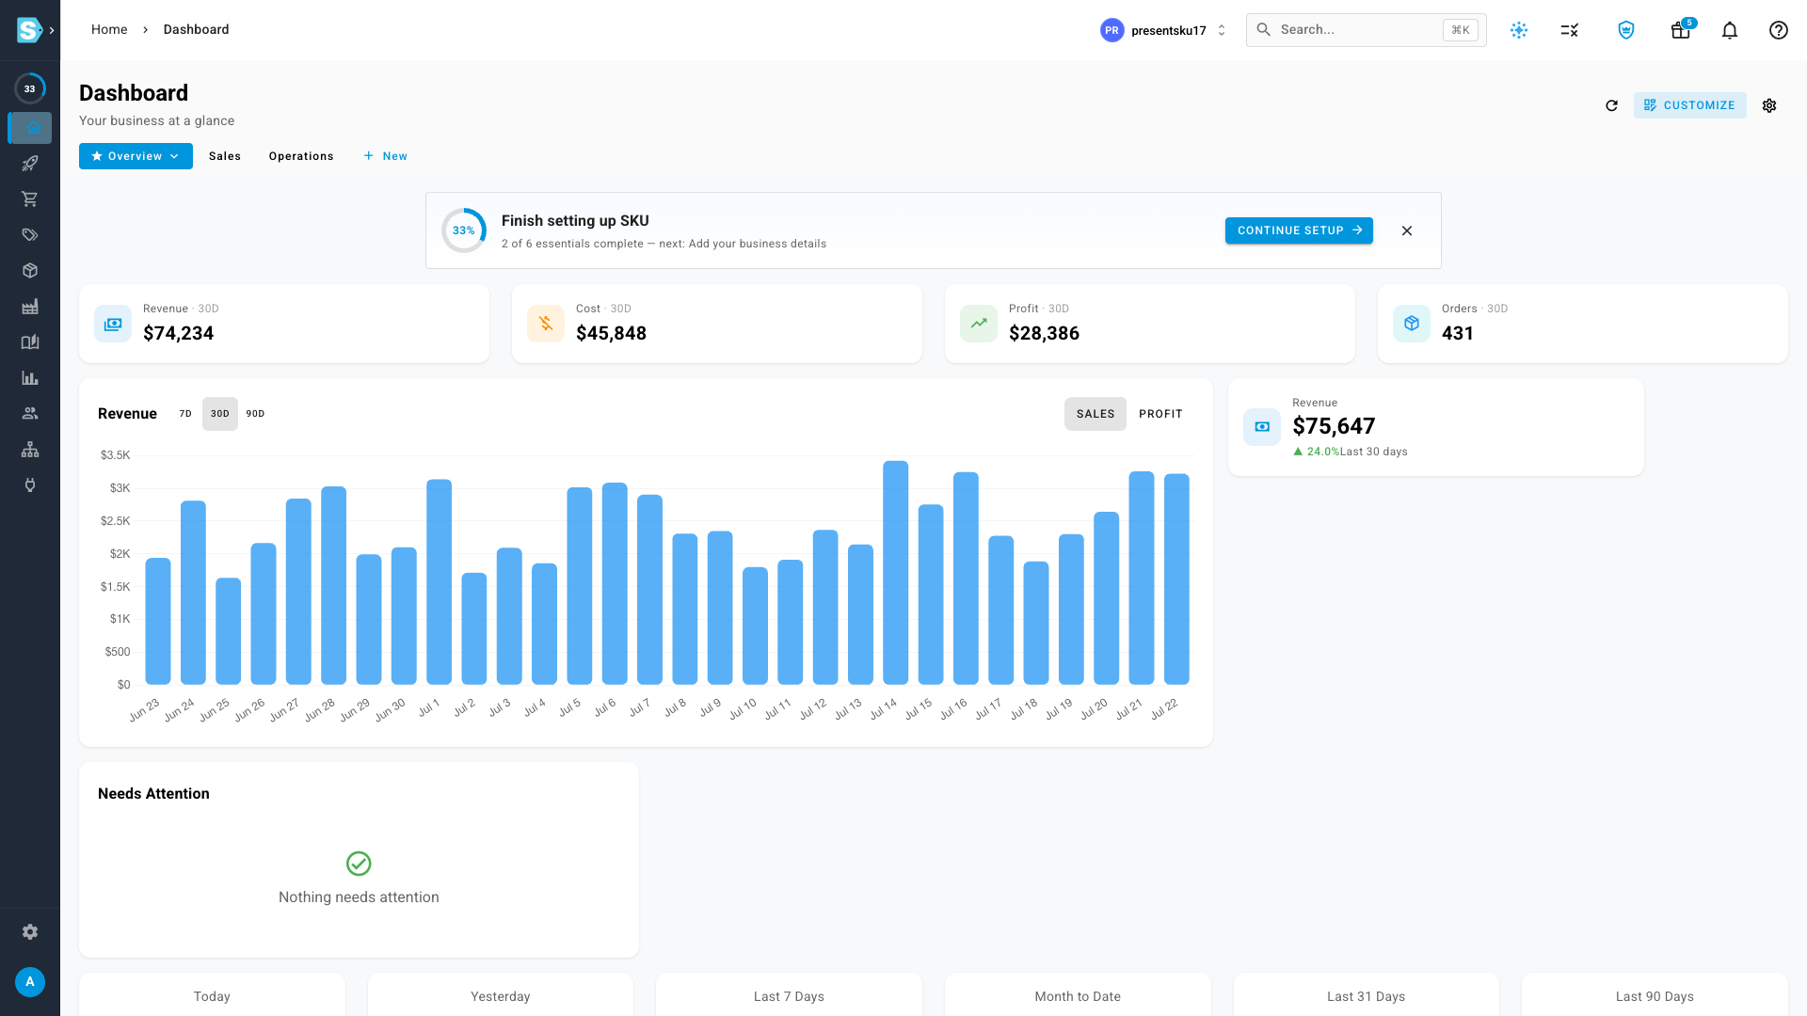The image size is (1807, 1016).
Task: Click the Cost 30D card icon
Action: click(546, 324)
